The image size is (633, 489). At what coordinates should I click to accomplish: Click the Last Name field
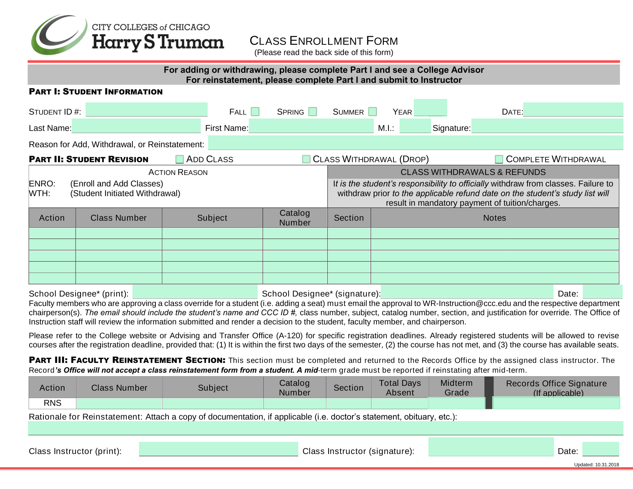point(136,126)
